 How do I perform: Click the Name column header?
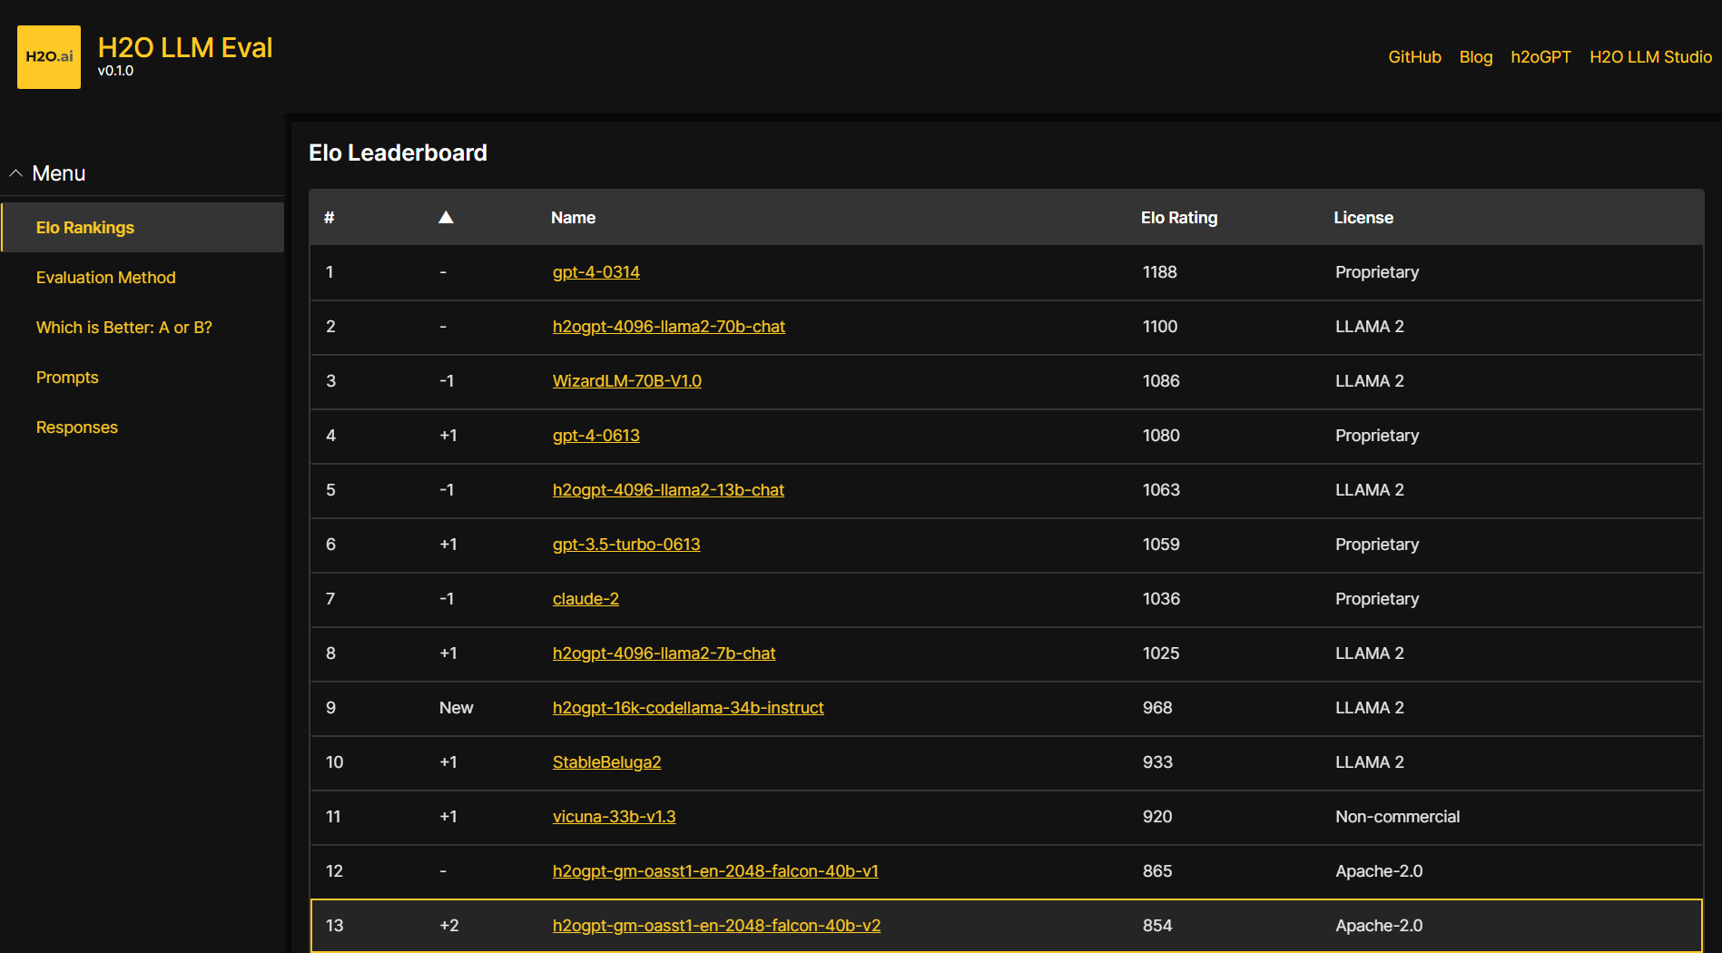(574, 218)
